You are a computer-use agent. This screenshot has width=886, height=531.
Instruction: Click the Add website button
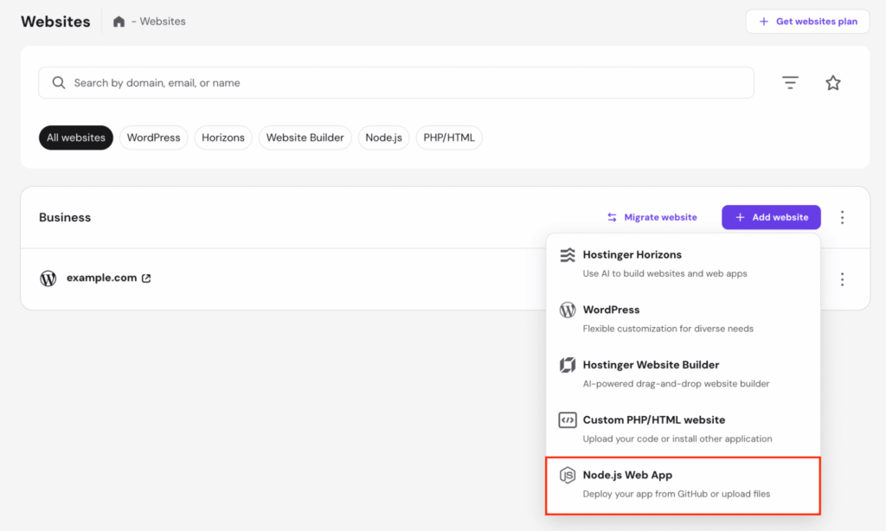click(770, 217)
